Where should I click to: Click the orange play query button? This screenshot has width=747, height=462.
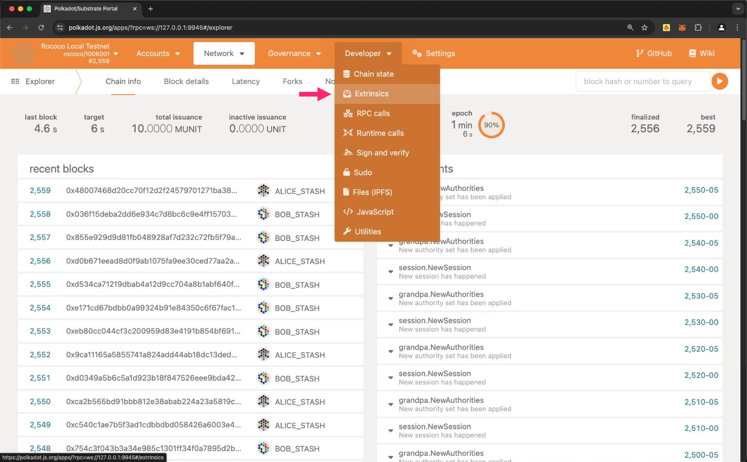[719, 81]
